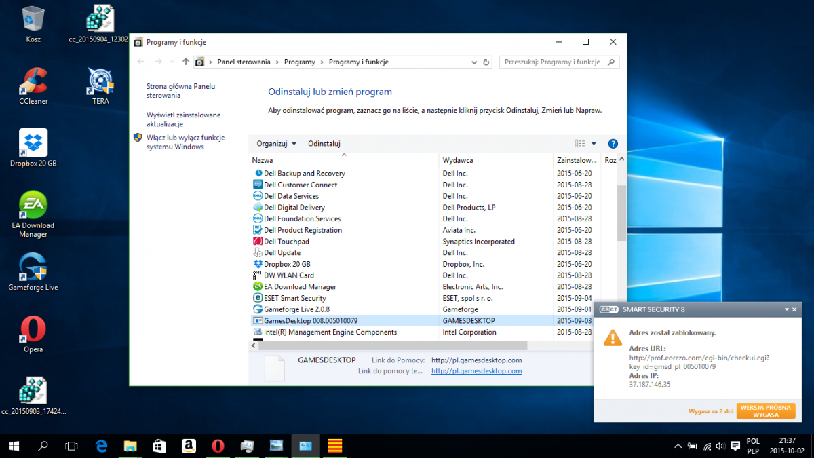
Task: Click Programy in the breadcrumb path
Action: pos(300,62)
